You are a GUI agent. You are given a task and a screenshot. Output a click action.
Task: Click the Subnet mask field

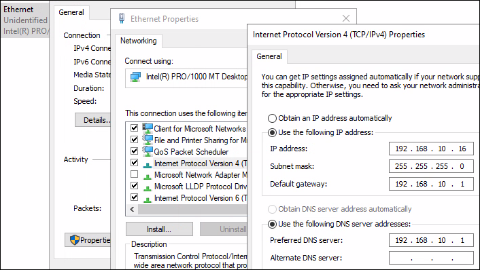[431, 166]
